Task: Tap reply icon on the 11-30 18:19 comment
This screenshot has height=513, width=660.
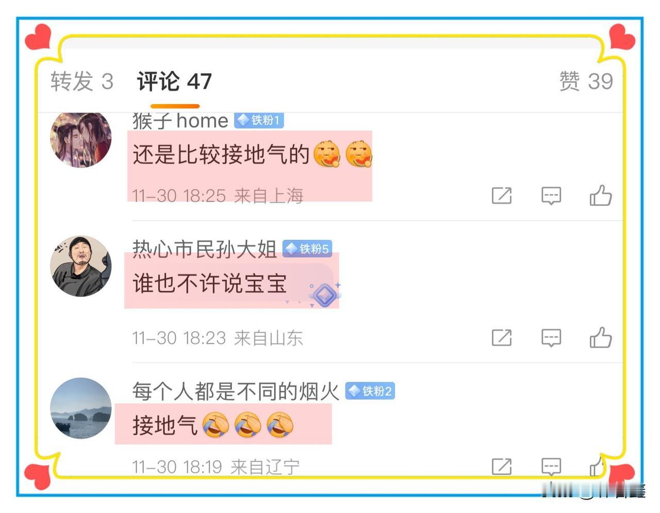Action: pyautogui.click(x=551, y=467)
